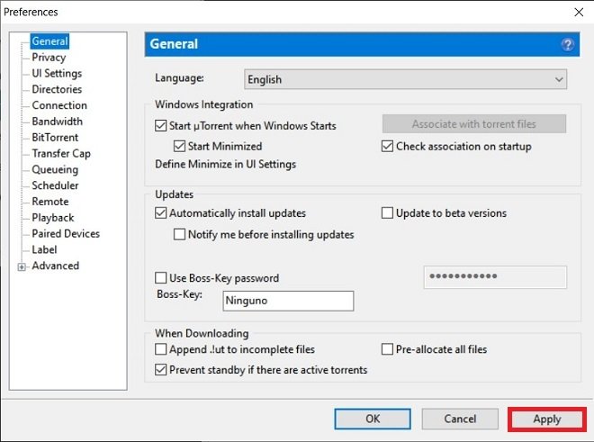Select Bandwidth in the sidebar
This screenshot has height=442, width=594.
[58, 122]
